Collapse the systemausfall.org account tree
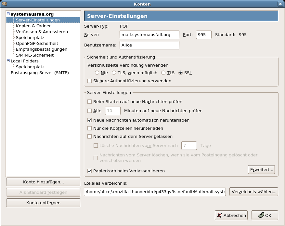 [8, 14]
